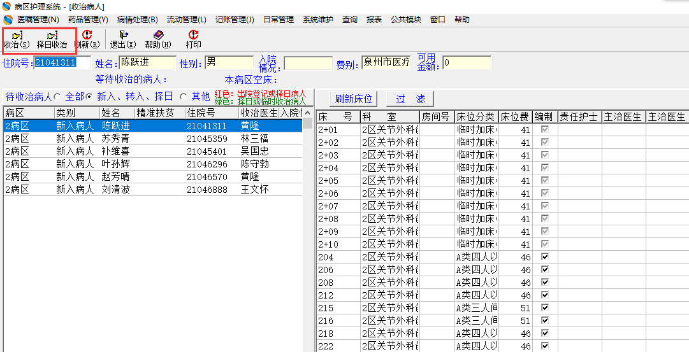Screen dimensions: 689x352
Task: Click the 过 滤 button
Action: pyautogui.click(x=410, y=99)
